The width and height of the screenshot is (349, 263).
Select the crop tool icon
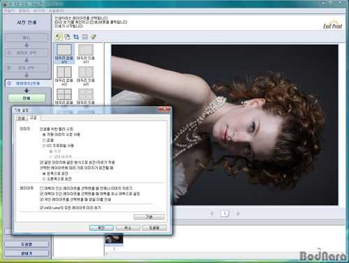coord(76,36)
